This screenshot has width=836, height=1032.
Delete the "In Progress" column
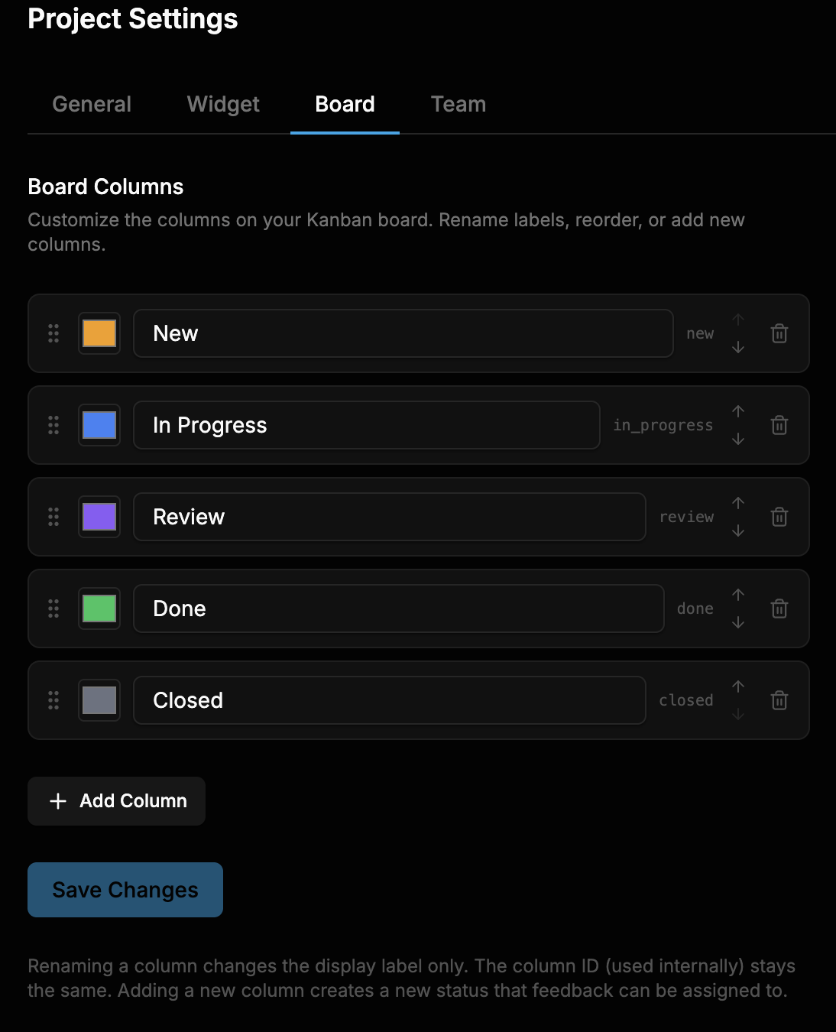[779, 425]
